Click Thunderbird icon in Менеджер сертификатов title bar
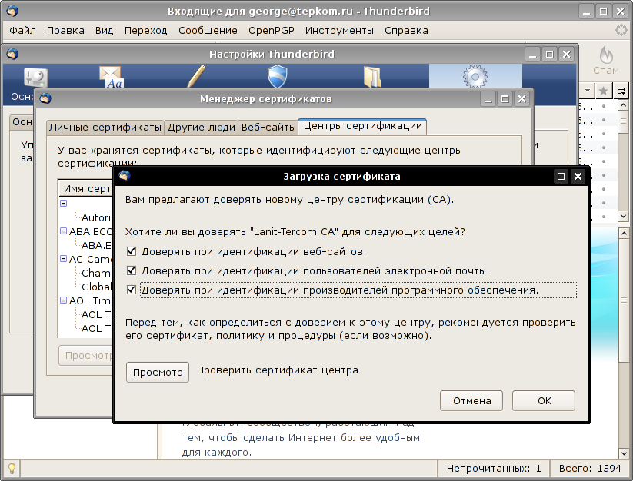 [45, 99]
